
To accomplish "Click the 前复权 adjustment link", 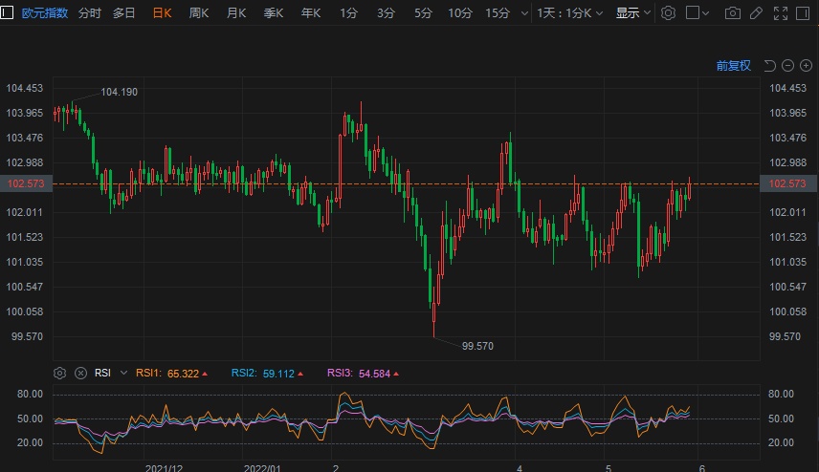I will [x=734, y=66].
